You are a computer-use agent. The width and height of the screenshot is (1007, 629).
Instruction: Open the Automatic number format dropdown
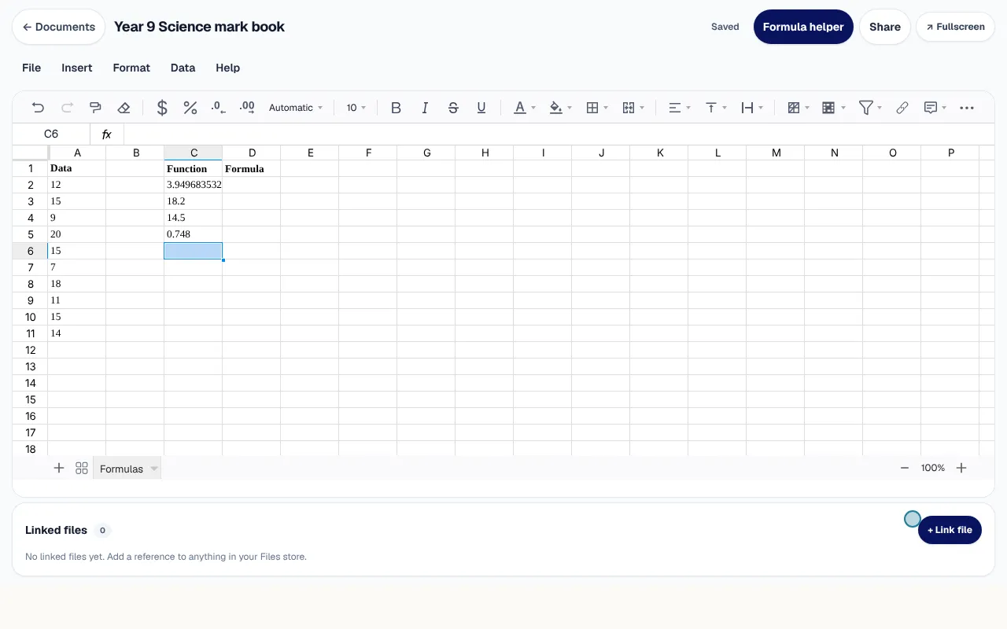click(x=296, y=108)
